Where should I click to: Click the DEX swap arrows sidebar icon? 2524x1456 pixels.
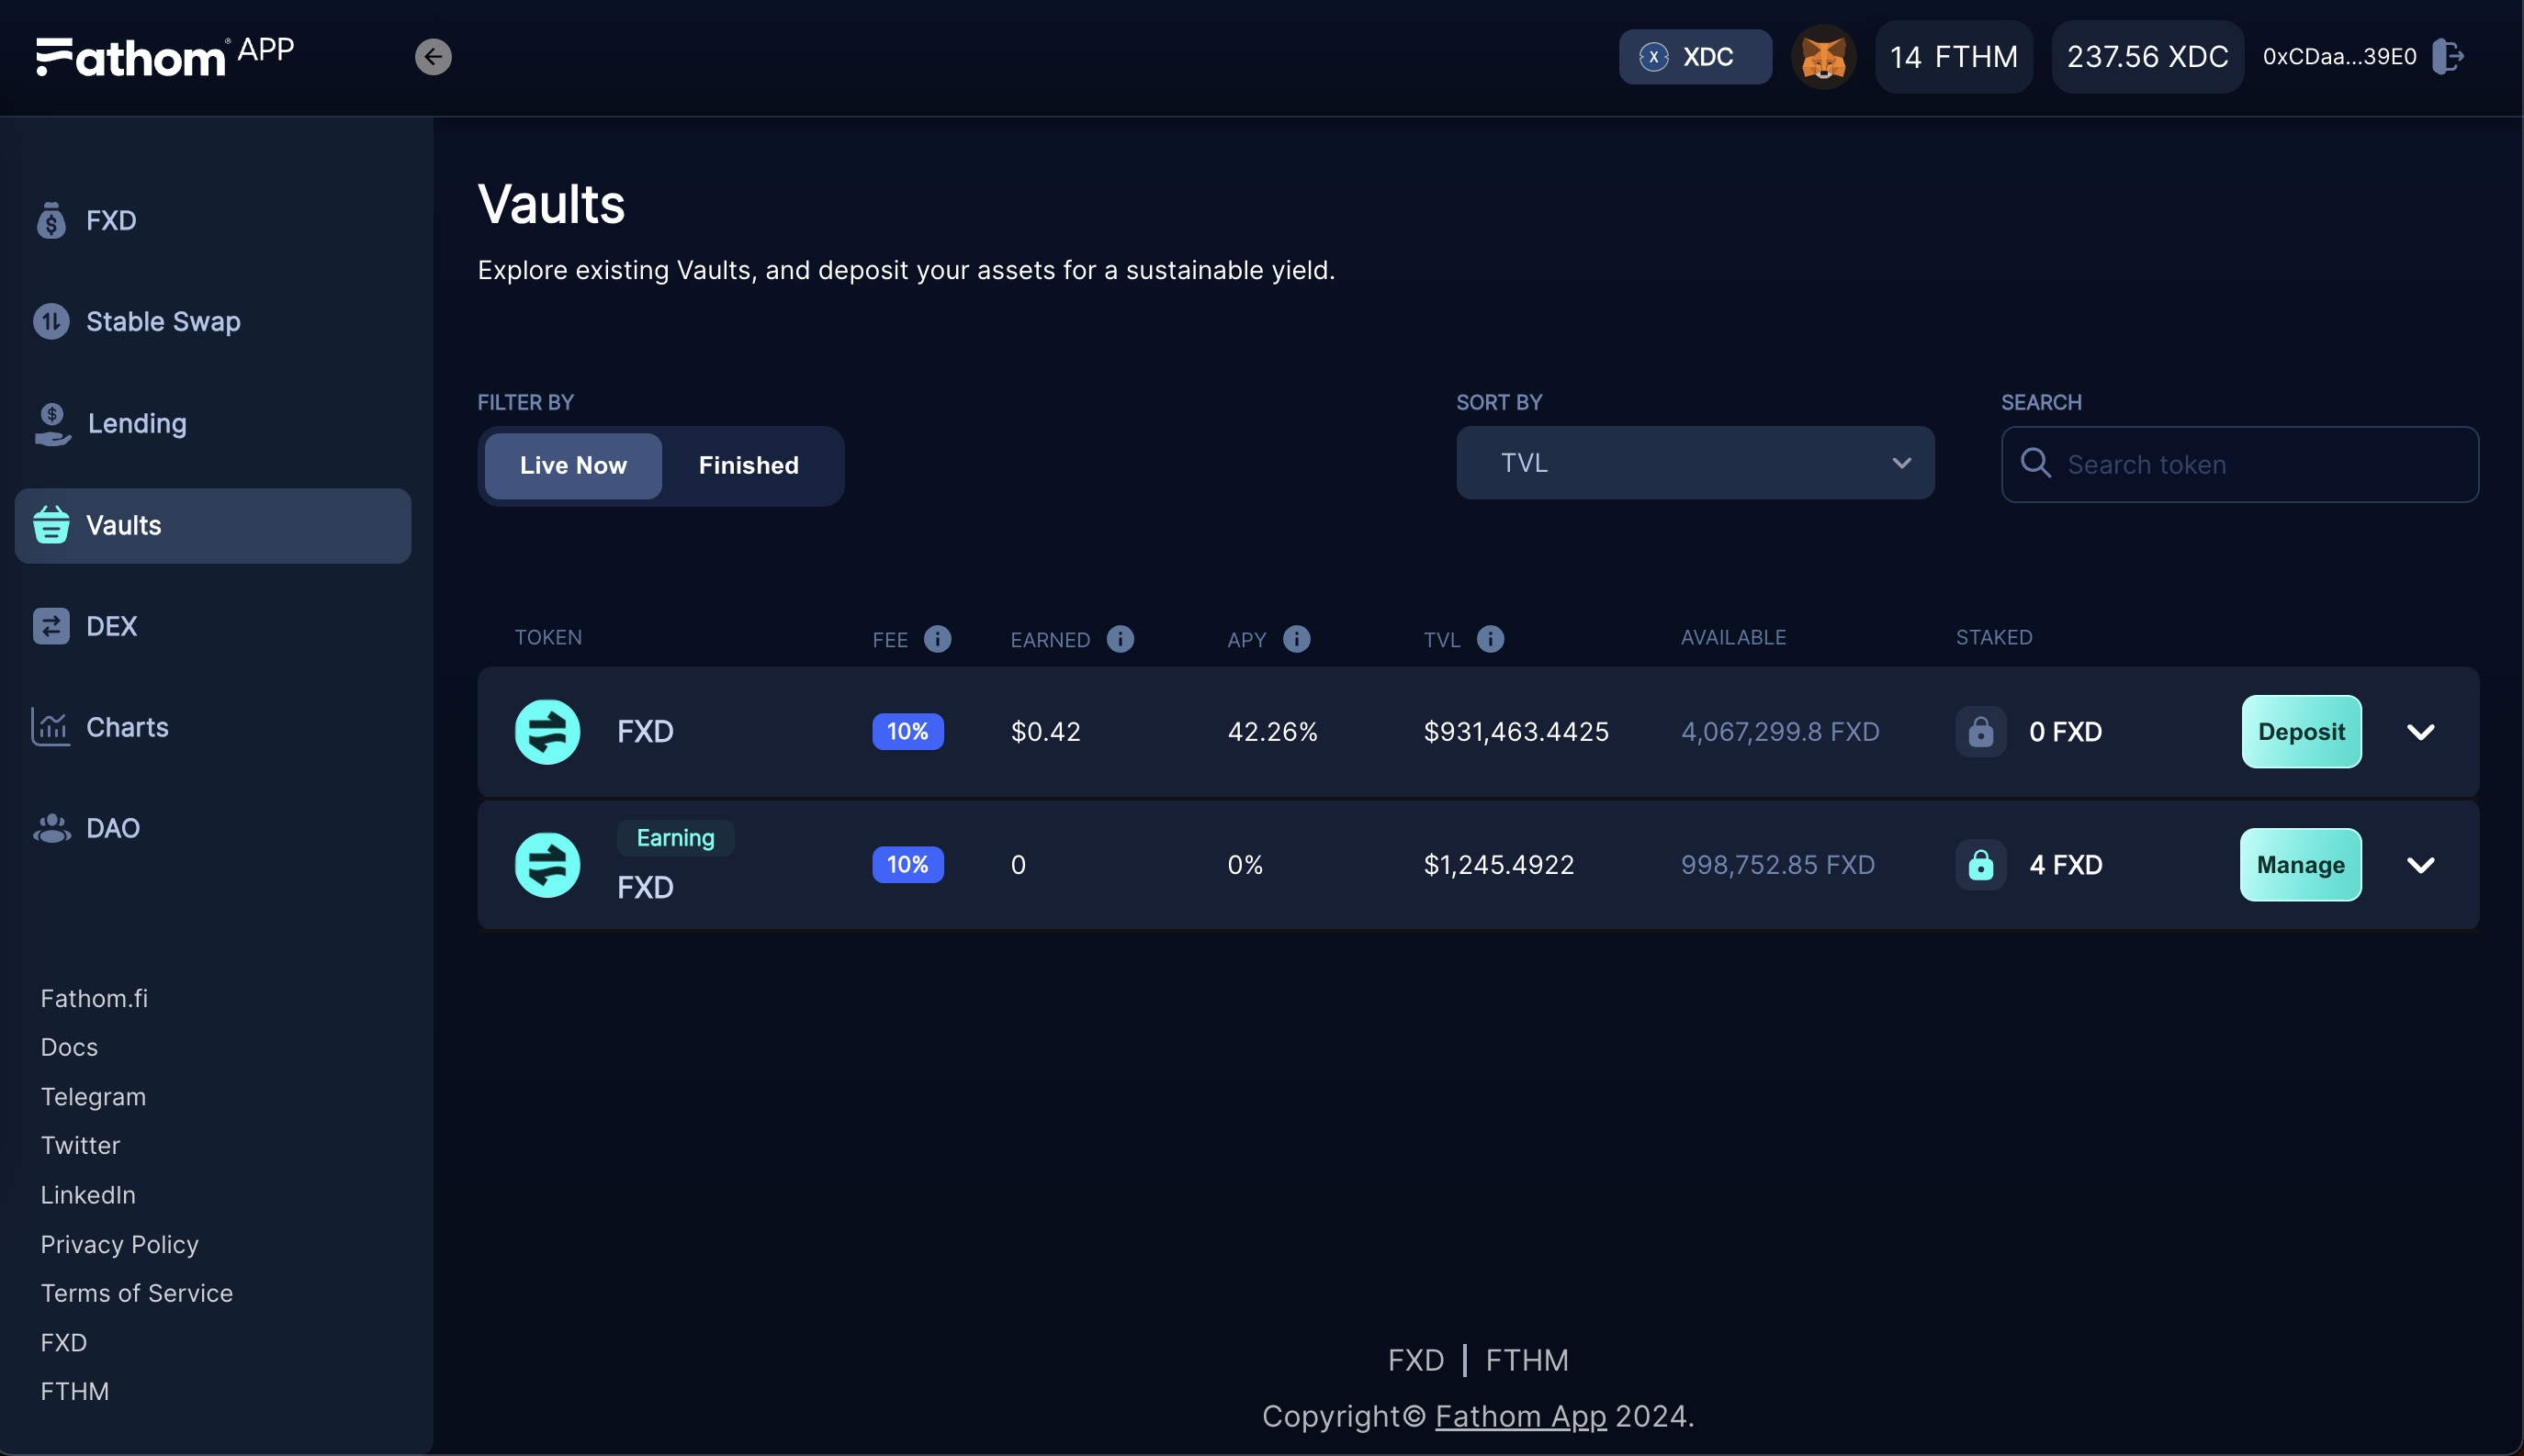click(51, 626)
